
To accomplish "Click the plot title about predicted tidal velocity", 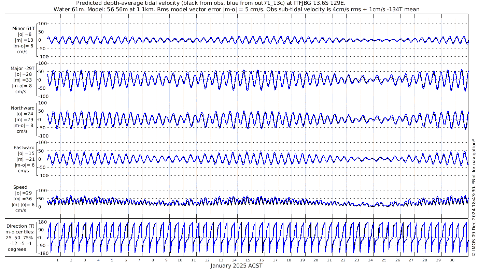I will [211, 3].
